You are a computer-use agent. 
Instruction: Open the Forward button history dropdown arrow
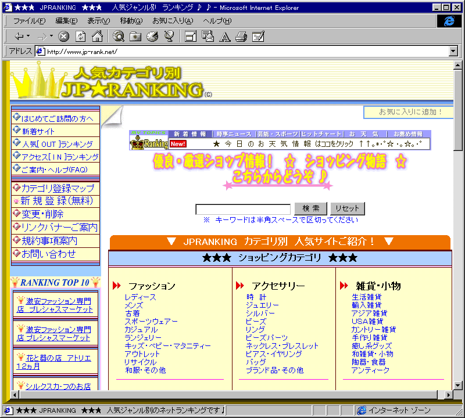tap(51, 36)
